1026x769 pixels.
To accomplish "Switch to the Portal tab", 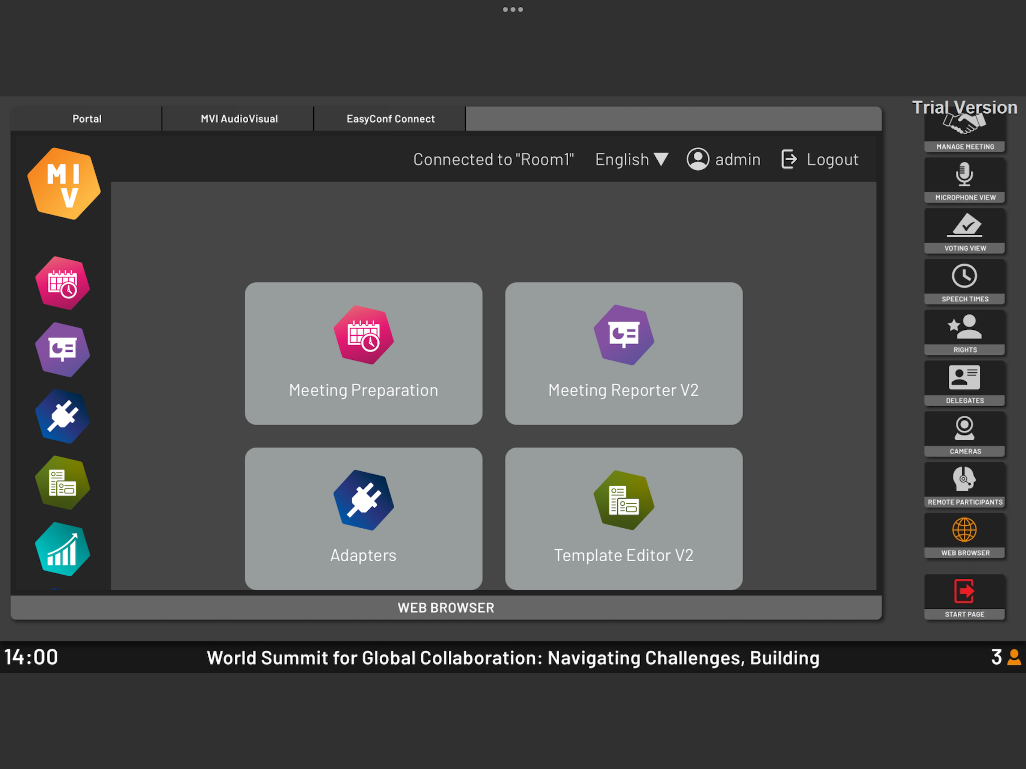I will (87, 119).
